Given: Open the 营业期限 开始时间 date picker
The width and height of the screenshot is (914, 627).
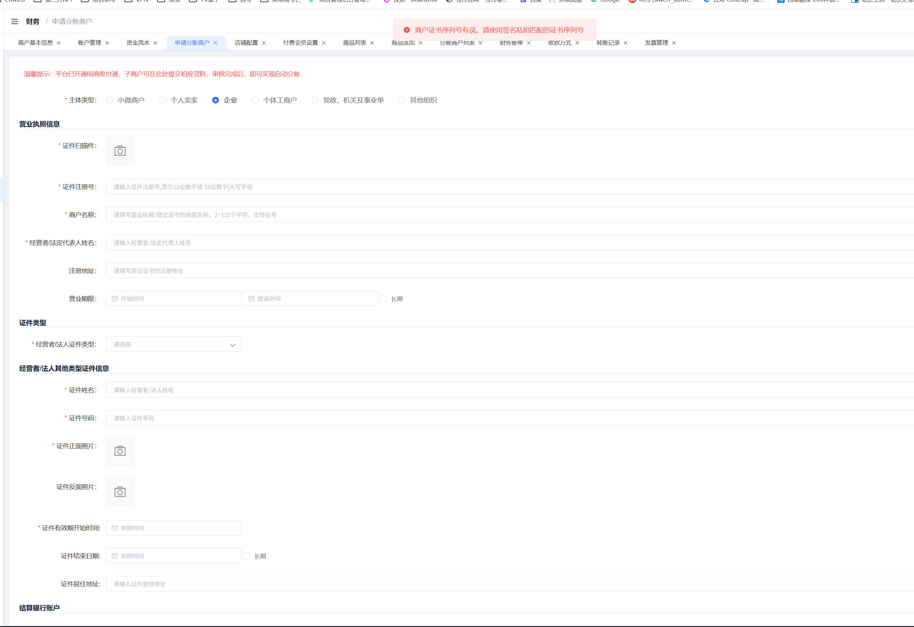Looking at the screenshot, I should click(173, 299).
